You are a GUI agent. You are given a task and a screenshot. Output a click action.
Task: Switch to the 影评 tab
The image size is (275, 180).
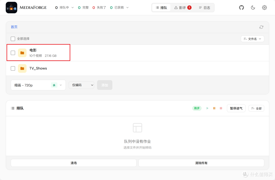183,8
